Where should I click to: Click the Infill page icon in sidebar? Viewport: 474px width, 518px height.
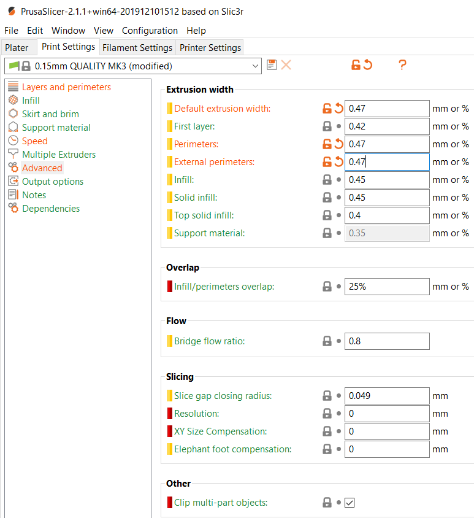point(13,100)
